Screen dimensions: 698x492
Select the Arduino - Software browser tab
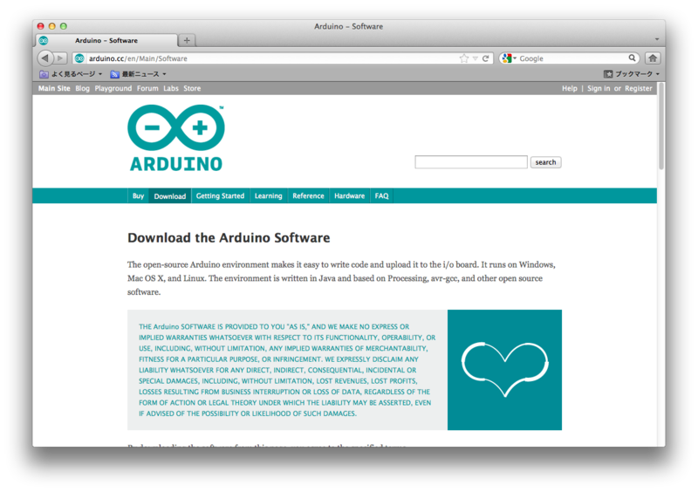tap(106, 40)
